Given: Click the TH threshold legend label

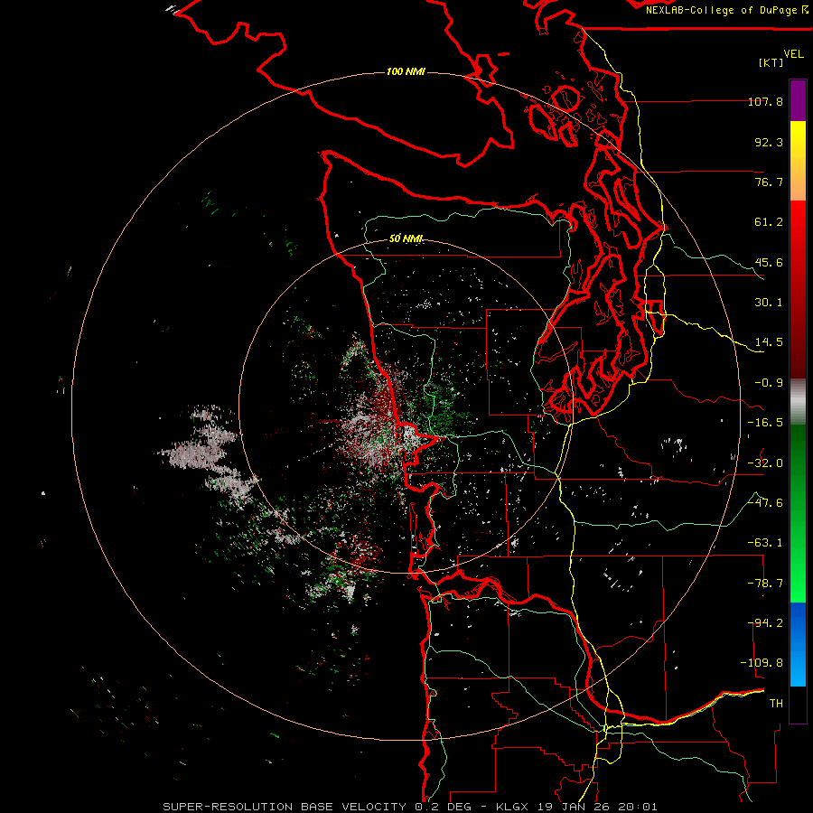Looking at the screenshot, I should pos(776,704).
